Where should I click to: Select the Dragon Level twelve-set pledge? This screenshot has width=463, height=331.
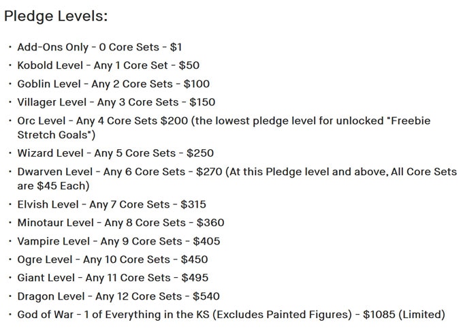[x=118, y=296]
